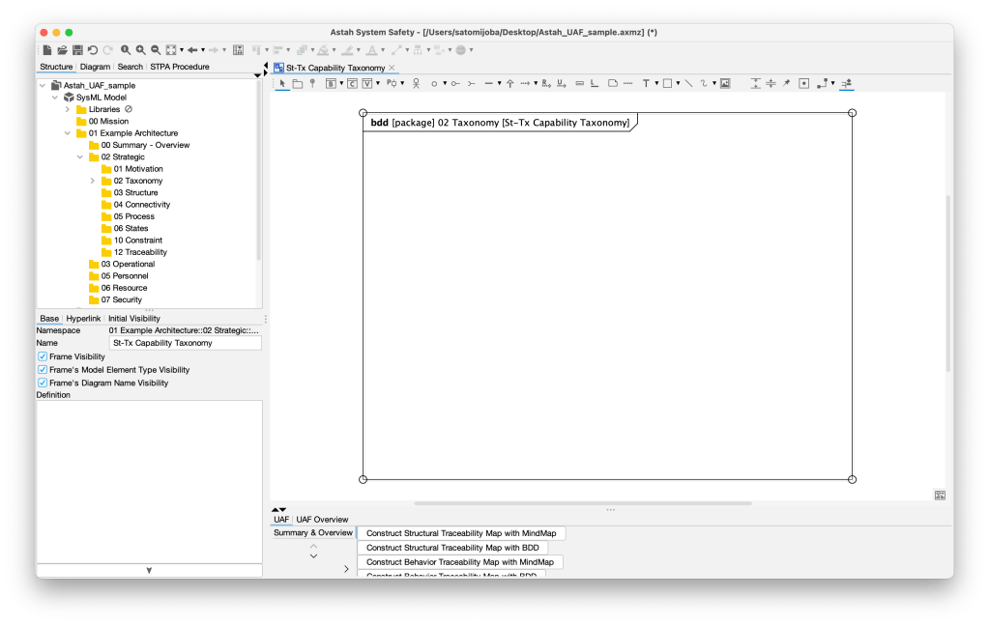
Task: Expand the Libraries tree node
Action: pos(68,109)
